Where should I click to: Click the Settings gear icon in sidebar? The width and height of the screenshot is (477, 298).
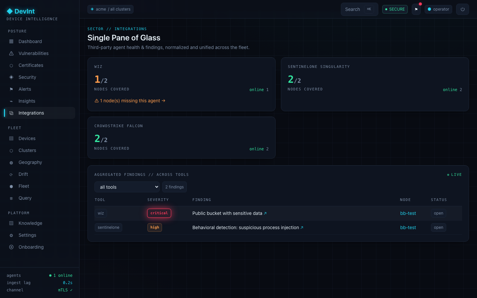point(11,235)
